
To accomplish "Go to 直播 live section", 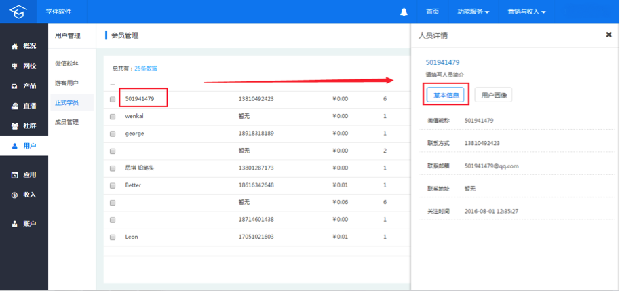I will pyautogui.click(x=24, y=106).
